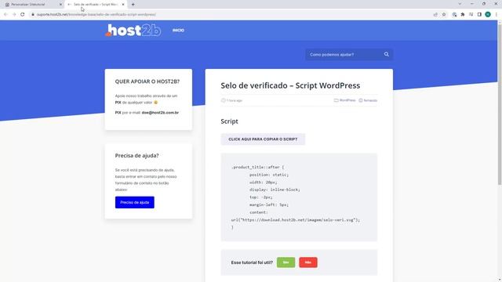Toggle the browser side panel icon
Screen dimensions: 502x282
(x=479, y=14)
